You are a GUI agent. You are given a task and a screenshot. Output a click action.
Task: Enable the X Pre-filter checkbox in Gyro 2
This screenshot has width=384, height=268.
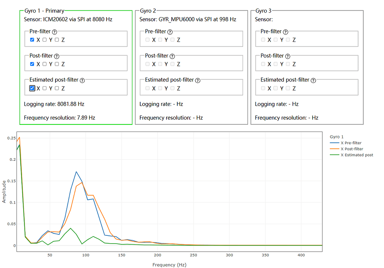click(x=147, y=39)
